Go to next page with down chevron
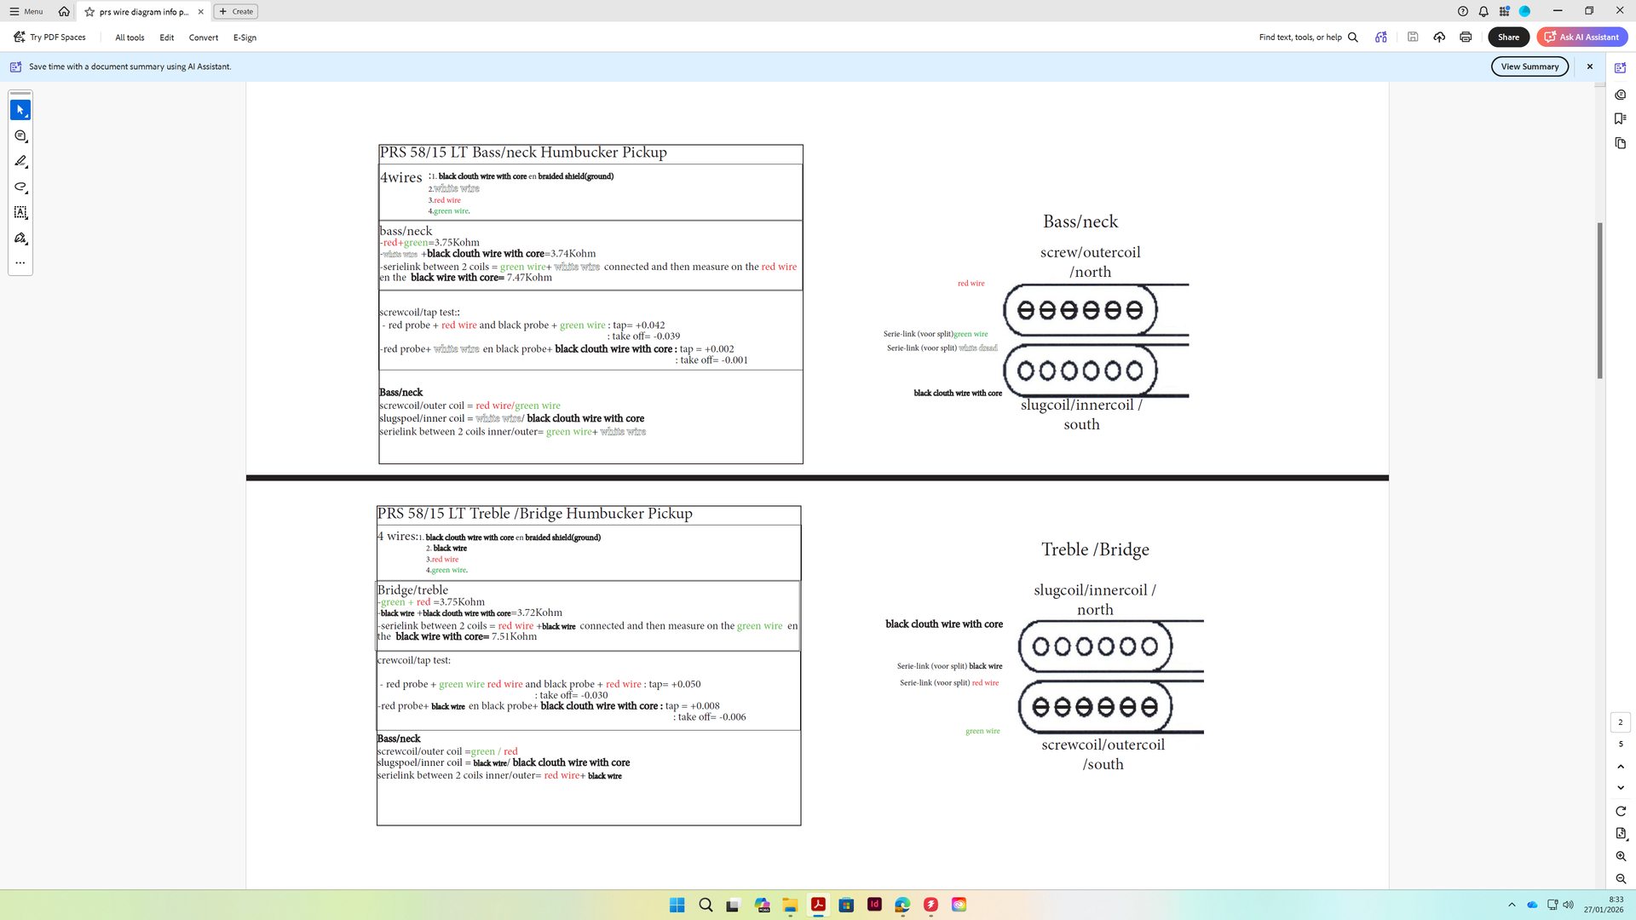The width and height of the screenshot is (1636, 920). tap(1620, 787)
